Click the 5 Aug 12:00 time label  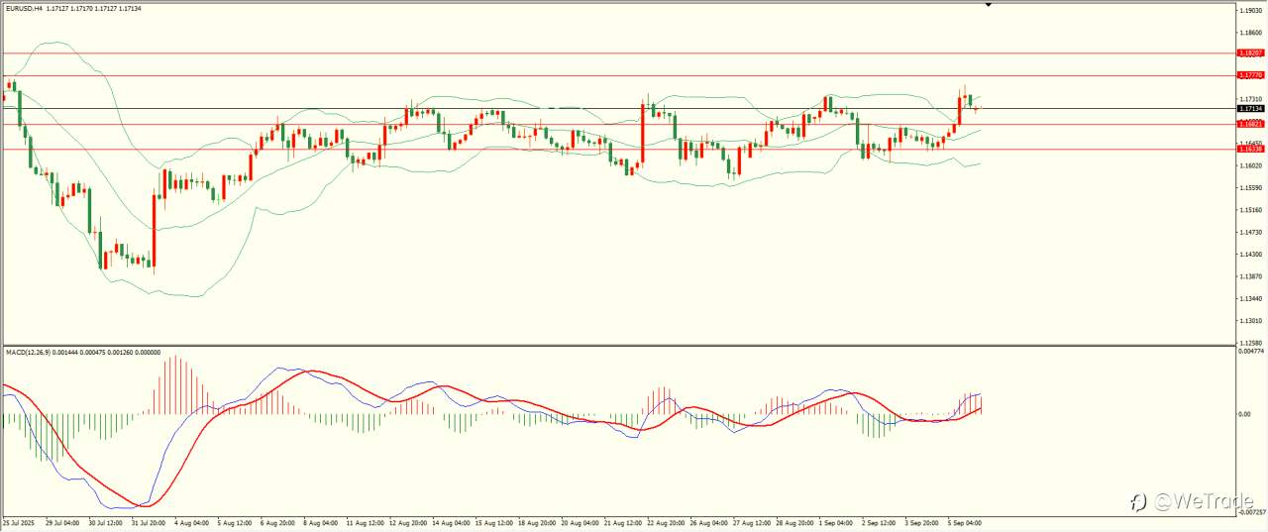pos(234,521)
